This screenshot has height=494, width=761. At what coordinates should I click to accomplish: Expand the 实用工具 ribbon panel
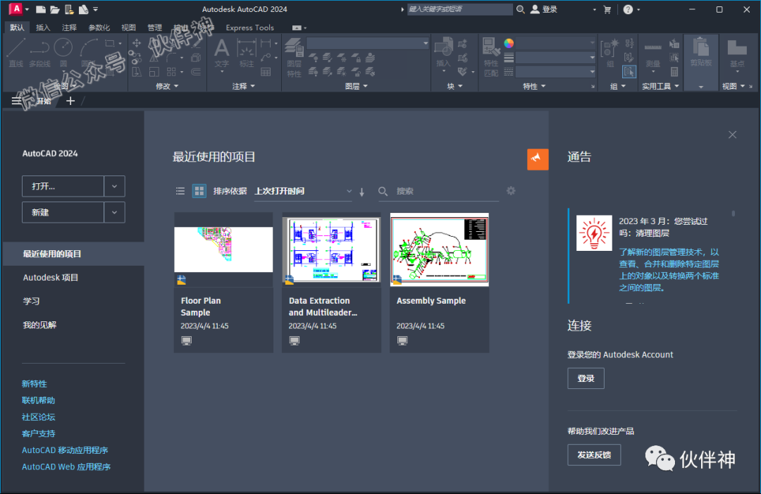coord(660,86)
